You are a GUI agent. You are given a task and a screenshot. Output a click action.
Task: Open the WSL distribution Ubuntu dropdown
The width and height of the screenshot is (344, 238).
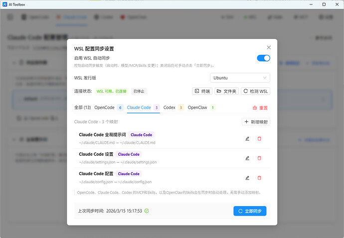pyautogui.click(x=240, y=78)
